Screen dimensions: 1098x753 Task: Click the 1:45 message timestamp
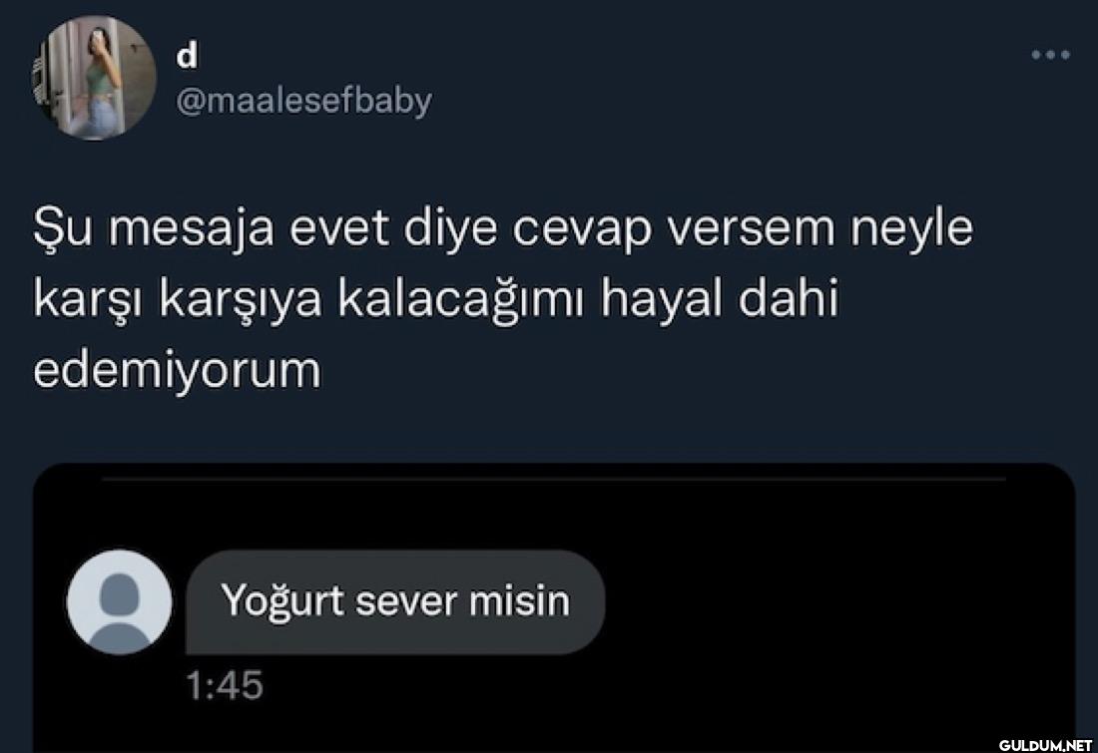click(225, 685)
